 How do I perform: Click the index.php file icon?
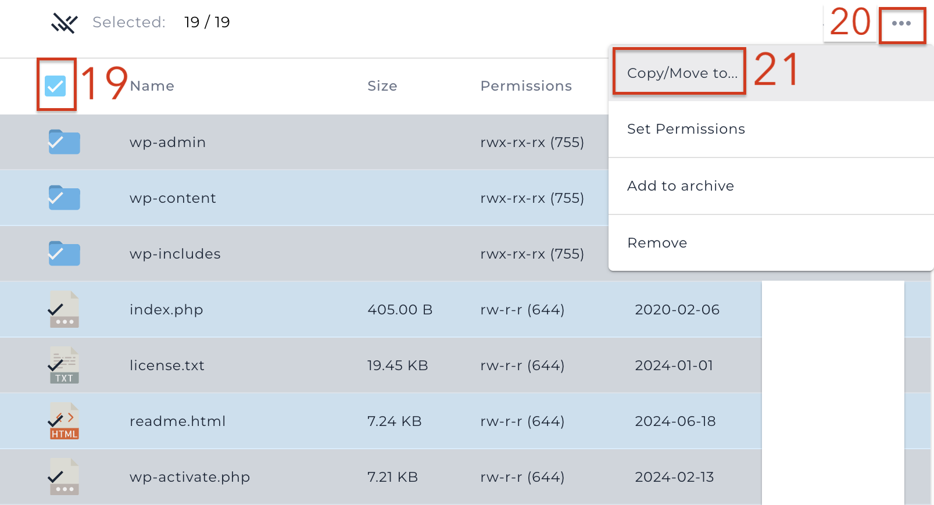[64, 309]
